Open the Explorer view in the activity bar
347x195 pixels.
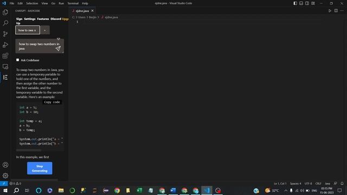(x=5, y=12)
